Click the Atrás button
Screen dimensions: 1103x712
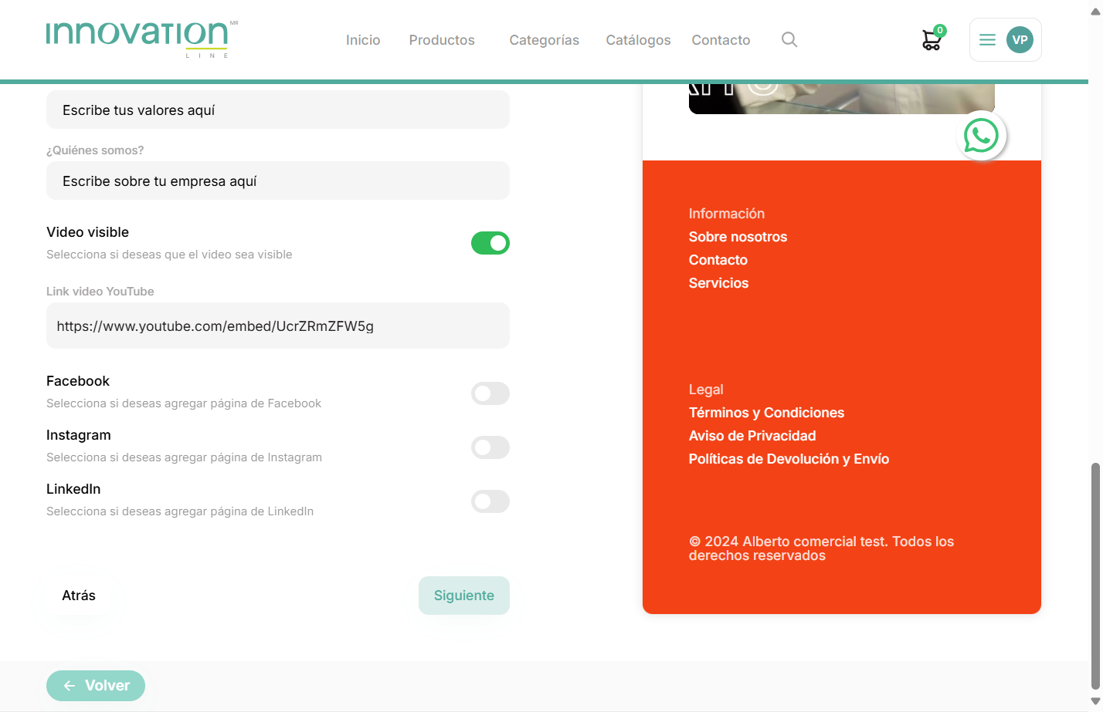(79, 596)
